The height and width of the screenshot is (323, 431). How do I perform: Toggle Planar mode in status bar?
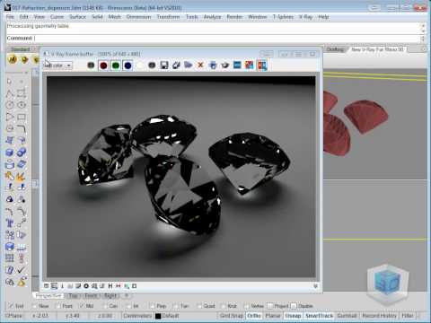point(273,316)
